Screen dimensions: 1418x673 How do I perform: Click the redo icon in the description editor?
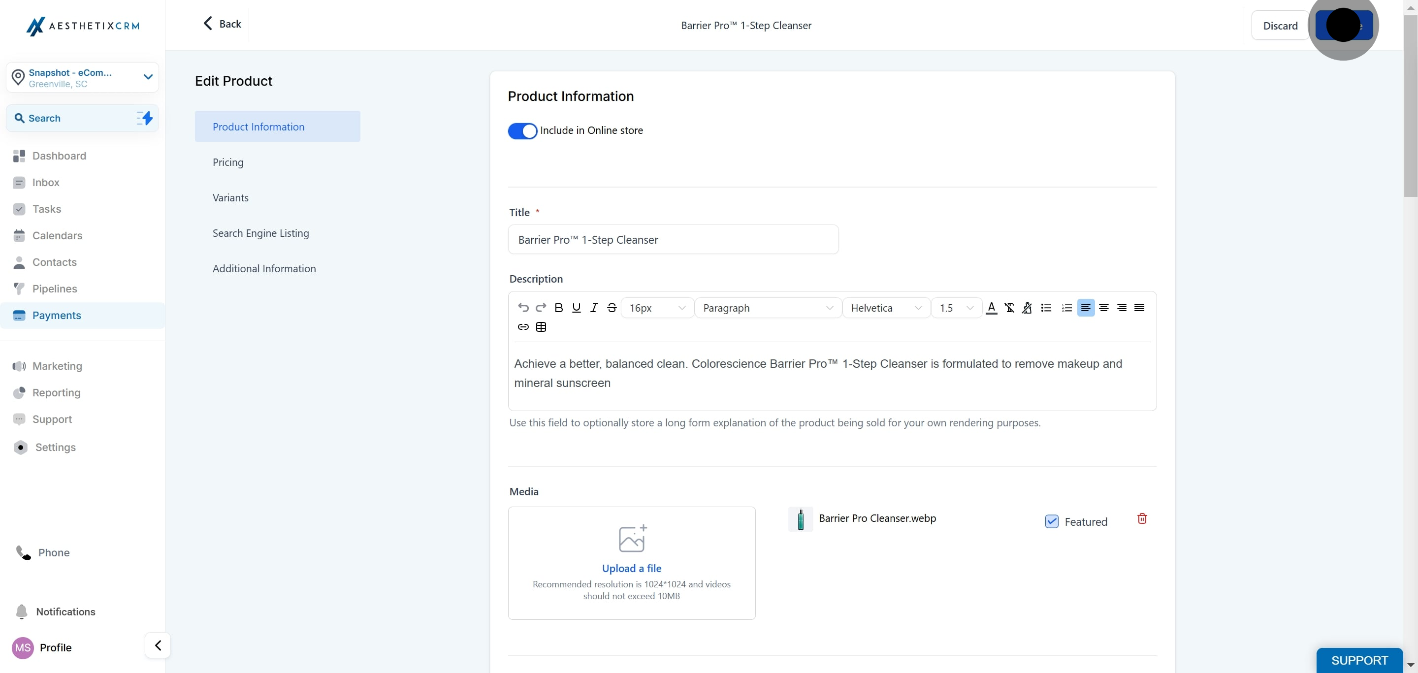click(541, 308)
